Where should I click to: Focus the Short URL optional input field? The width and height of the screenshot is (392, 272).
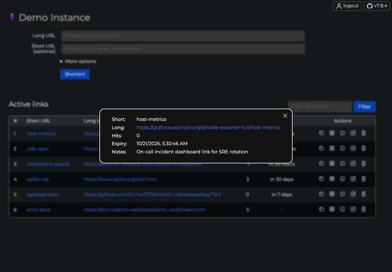(x=183, y=49)
